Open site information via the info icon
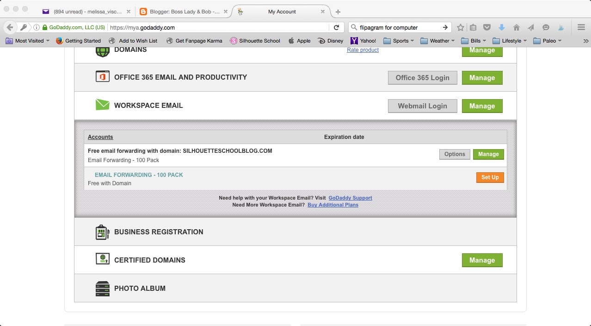591x326 pixels. pyautogui.click(x=37, y=27)
